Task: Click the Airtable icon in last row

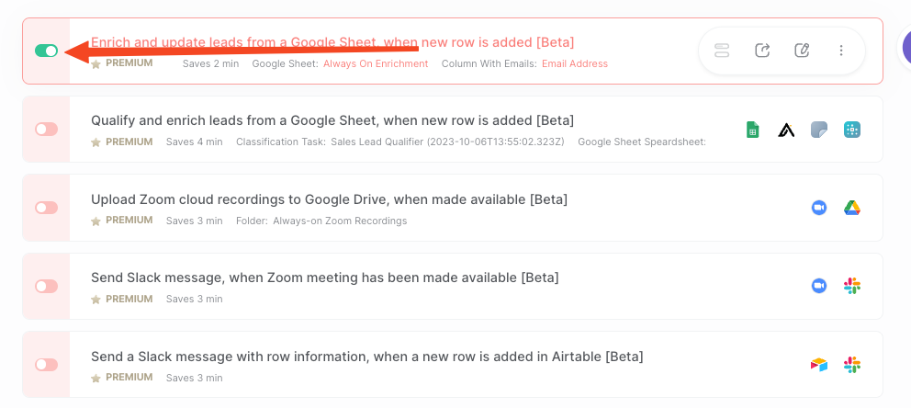Action: pos(819,365)
